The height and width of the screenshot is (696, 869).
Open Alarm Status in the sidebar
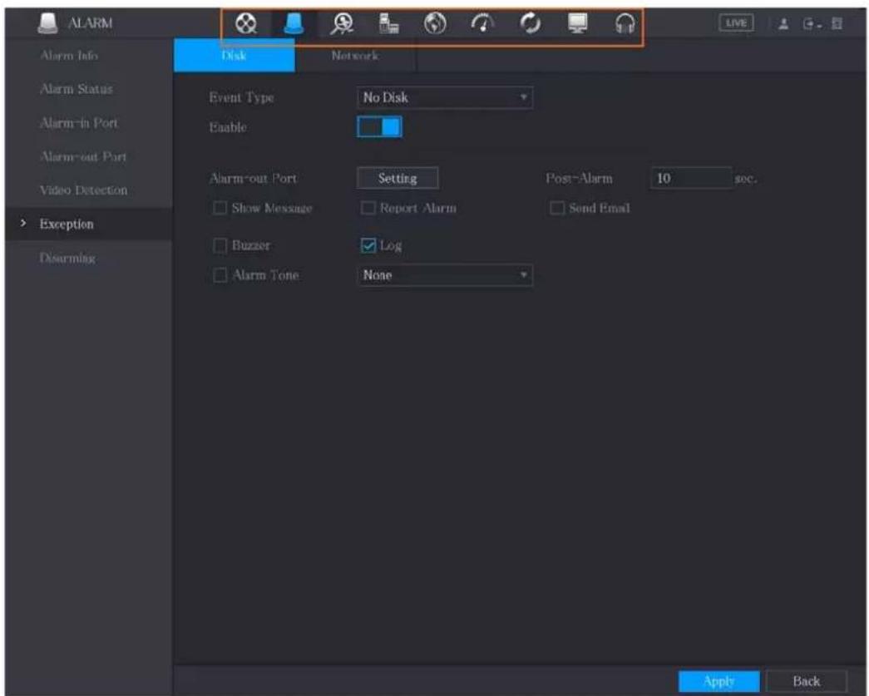click(x=77, y=89)
